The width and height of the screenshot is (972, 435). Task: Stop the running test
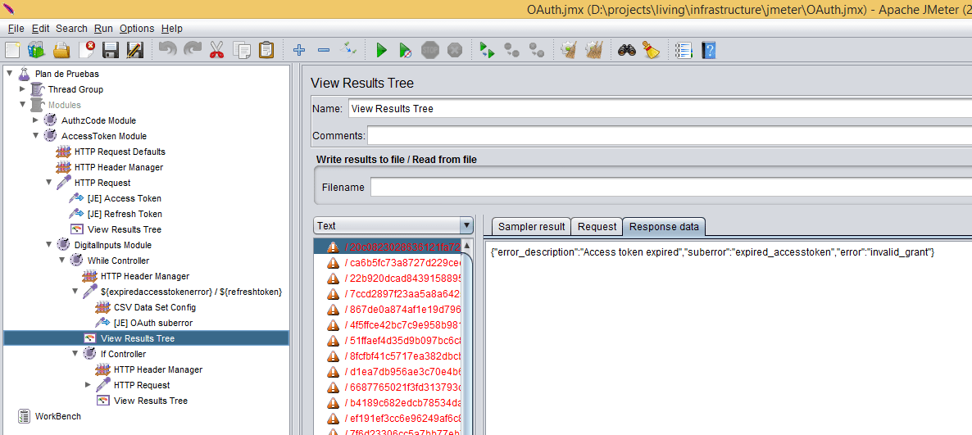[430, 50]
